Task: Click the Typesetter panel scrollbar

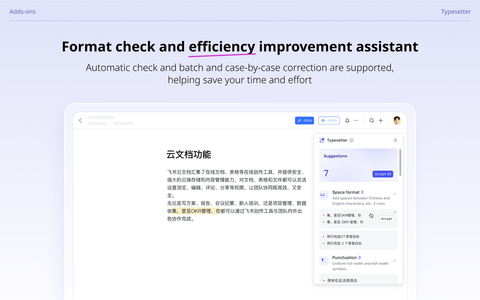Action: coord(400,162)
